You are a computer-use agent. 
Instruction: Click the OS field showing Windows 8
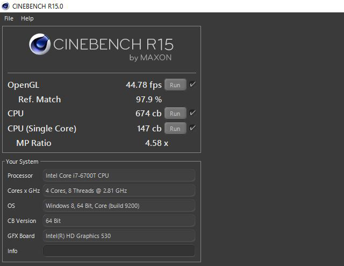pyautogui.click(x=119, y=206)
